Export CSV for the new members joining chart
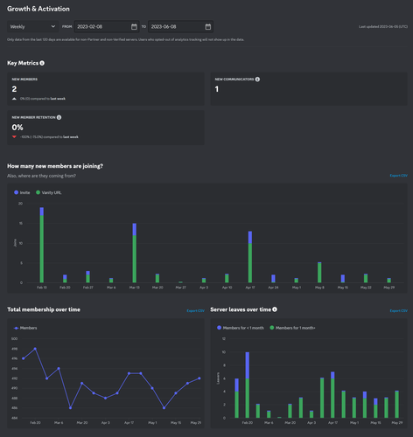The height and width of the screenshot is (437, 413). 398,176
